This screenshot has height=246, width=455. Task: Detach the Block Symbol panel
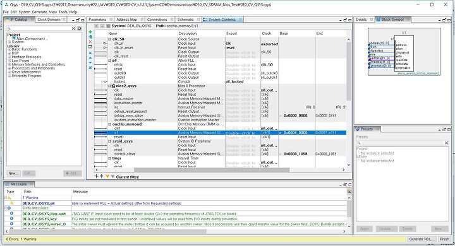pos(444,20)
